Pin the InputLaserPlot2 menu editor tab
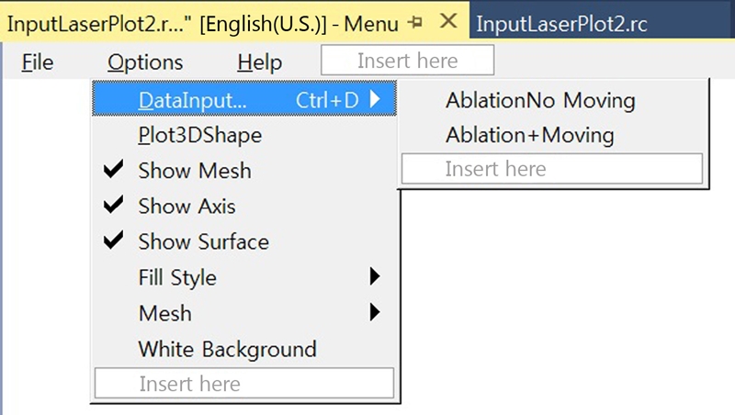Screen dimensions: 735x415 [x=415, y=23]
